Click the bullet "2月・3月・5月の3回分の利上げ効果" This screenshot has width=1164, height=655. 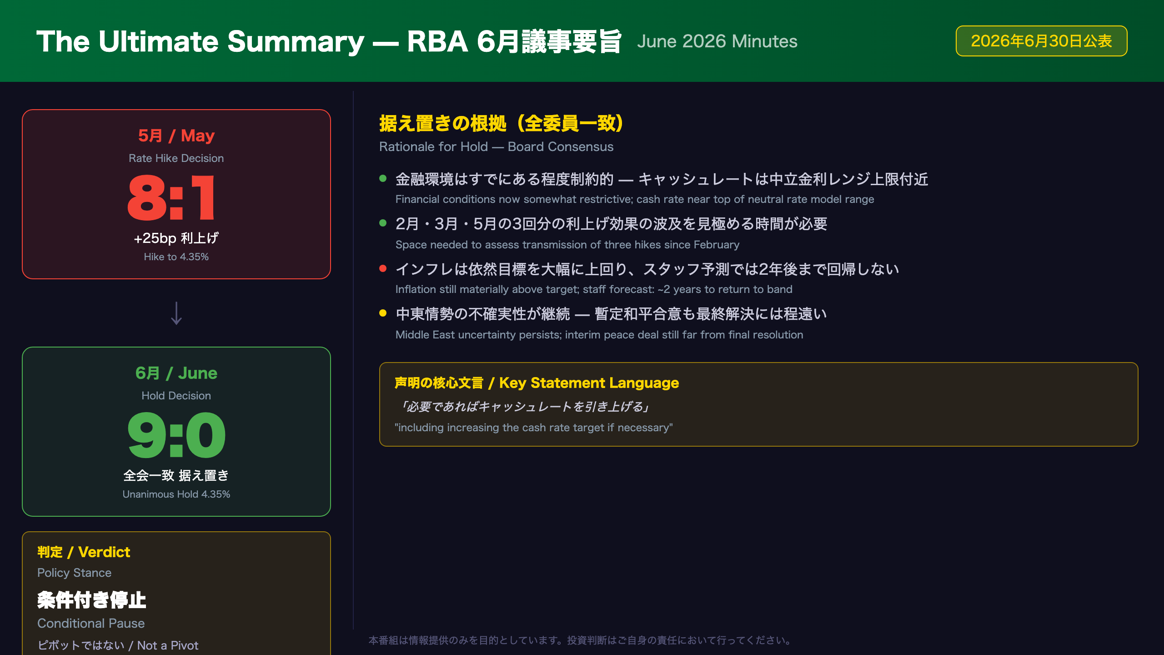612,224
